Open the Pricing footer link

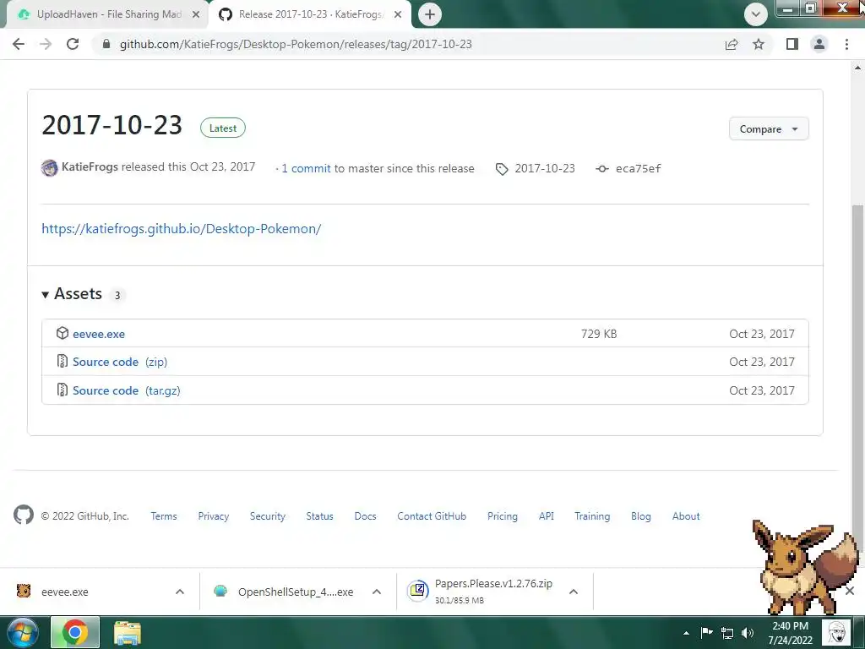pyautogui.click(x=503, y=516)
